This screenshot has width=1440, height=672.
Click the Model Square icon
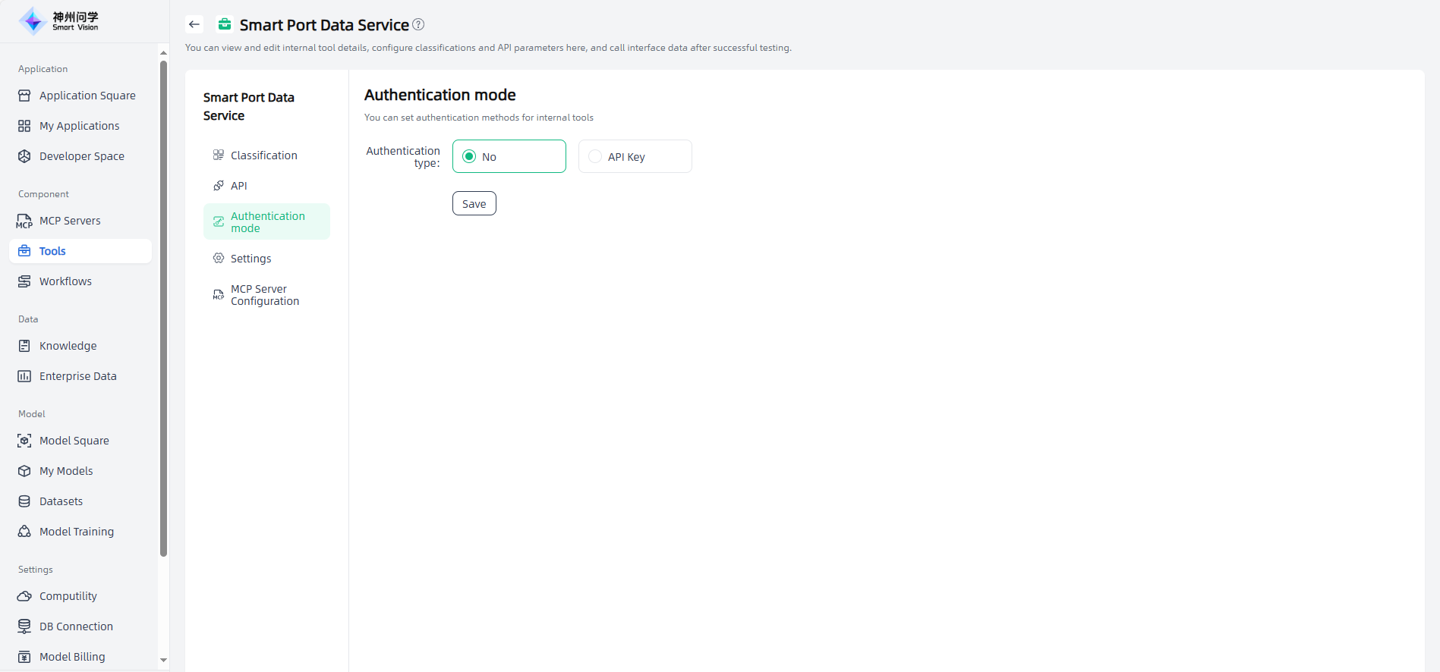(24, 441)
